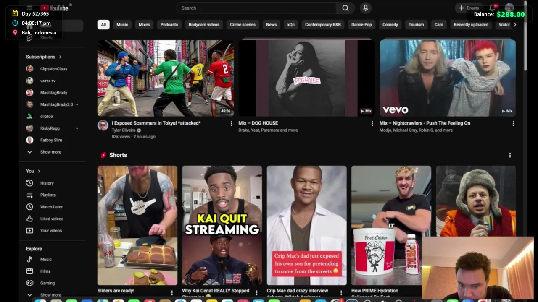
Task: Open video title I Exposed Scammers in Tokyo
Action: pos(156,123)
